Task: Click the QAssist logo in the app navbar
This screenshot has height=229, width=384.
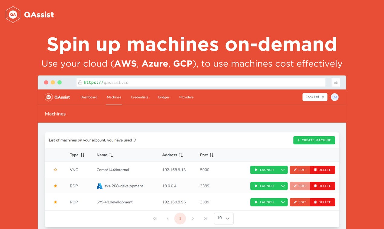Action: [57, 97]
